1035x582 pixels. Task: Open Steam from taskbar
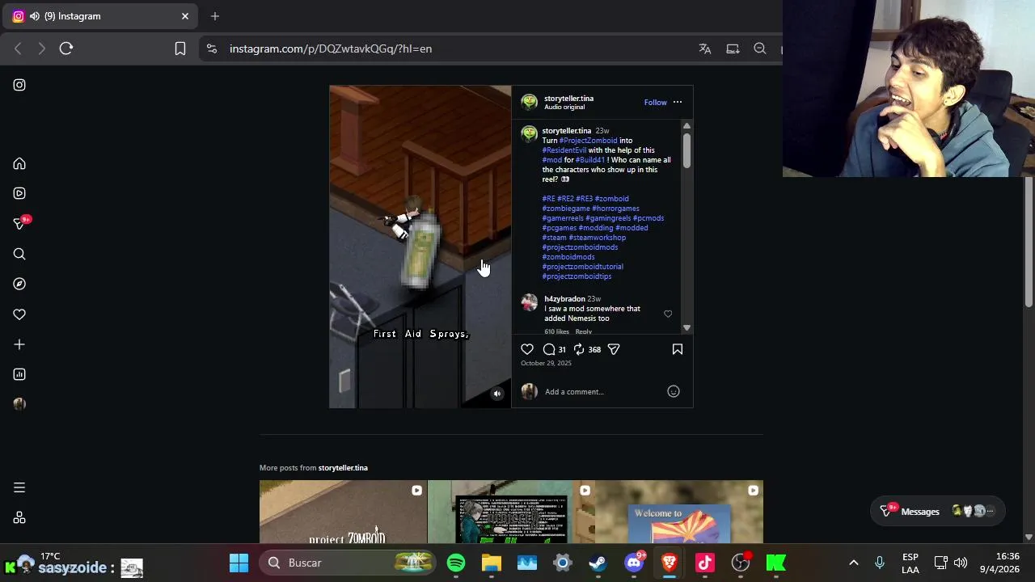click(598, 563)
